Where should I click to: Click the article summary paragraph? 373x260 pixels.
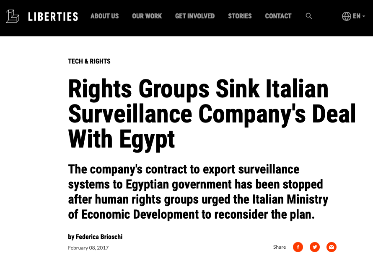pos(198,191)
